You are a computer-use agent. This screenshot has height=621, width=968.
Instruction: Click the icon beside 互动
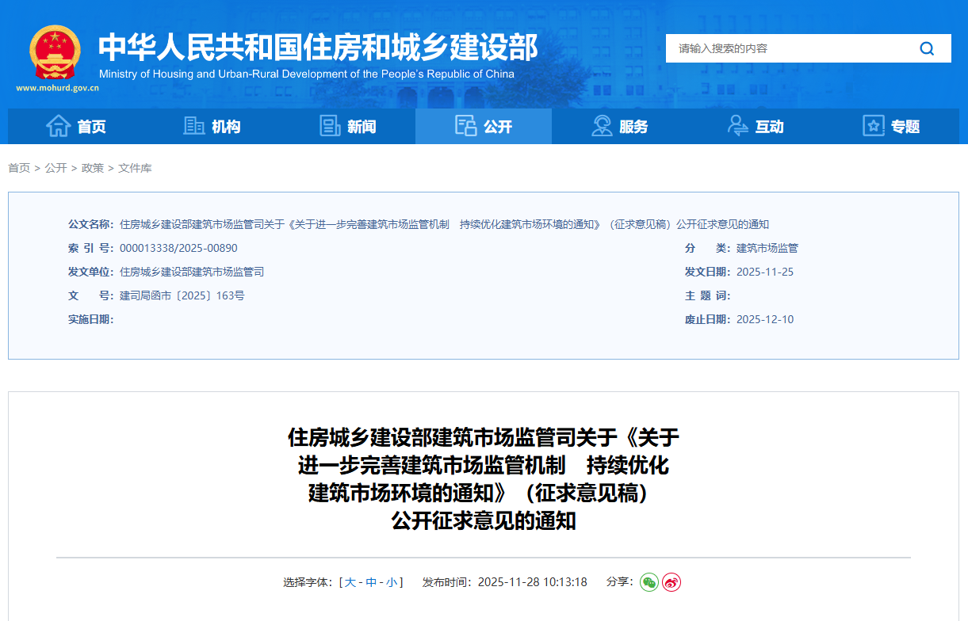click(737, 125)
